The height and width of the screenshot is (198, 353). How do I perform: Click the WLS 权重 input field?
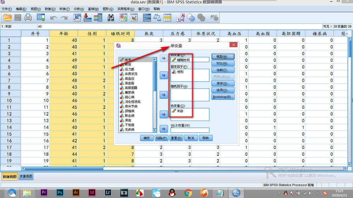pos(190,130)
